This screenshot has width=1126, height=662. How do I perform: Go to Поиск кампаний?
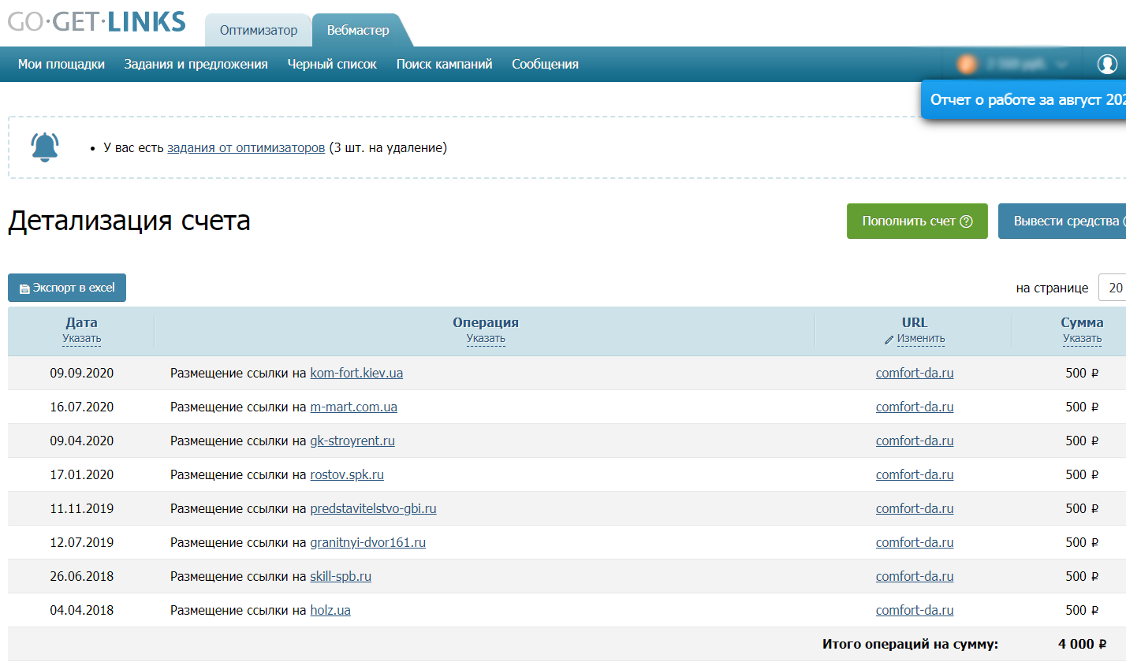(444, 65)
